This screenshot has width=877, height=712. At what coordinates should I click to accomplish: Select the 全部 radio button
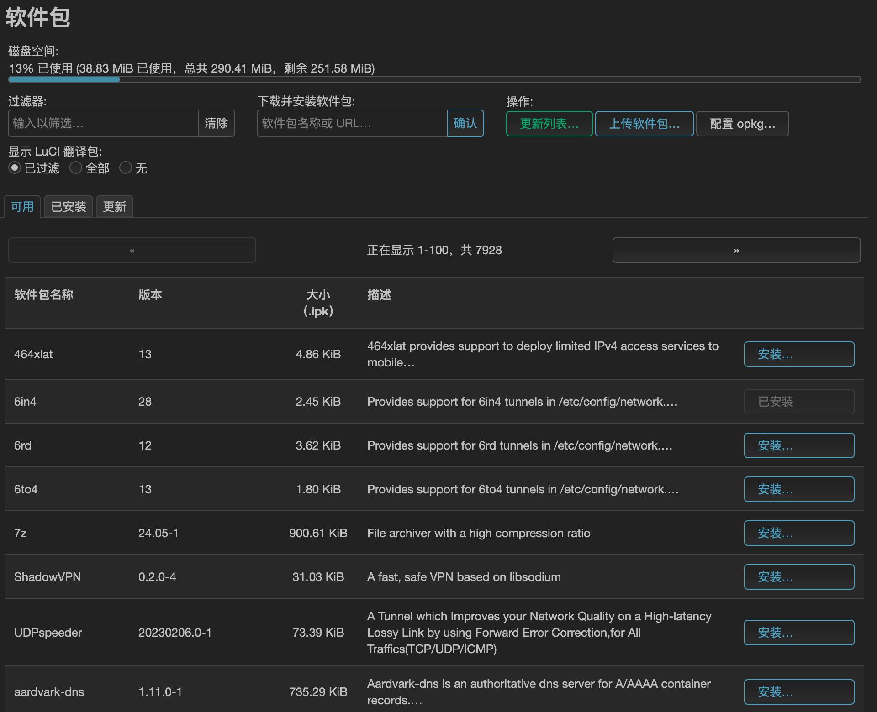(x=75, y=168)
